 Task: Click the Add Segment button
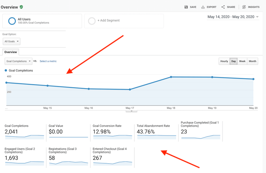click(x=108, y=21)
